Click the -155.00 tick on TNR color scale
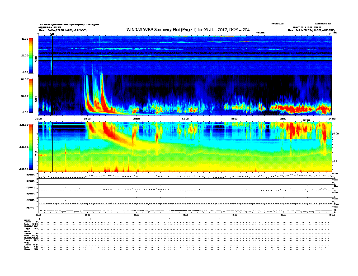 click(x=24, y=169)
